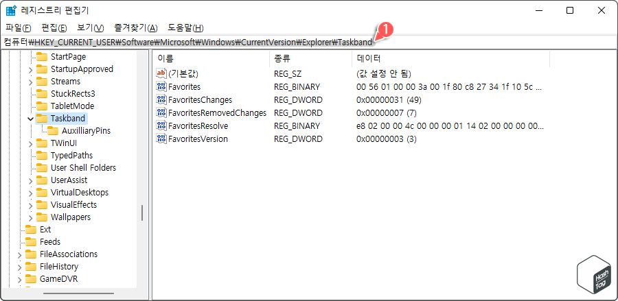Expand the StartupApproved key
Viewport: 618px width, 301px height.
click(x=31, y=70)
